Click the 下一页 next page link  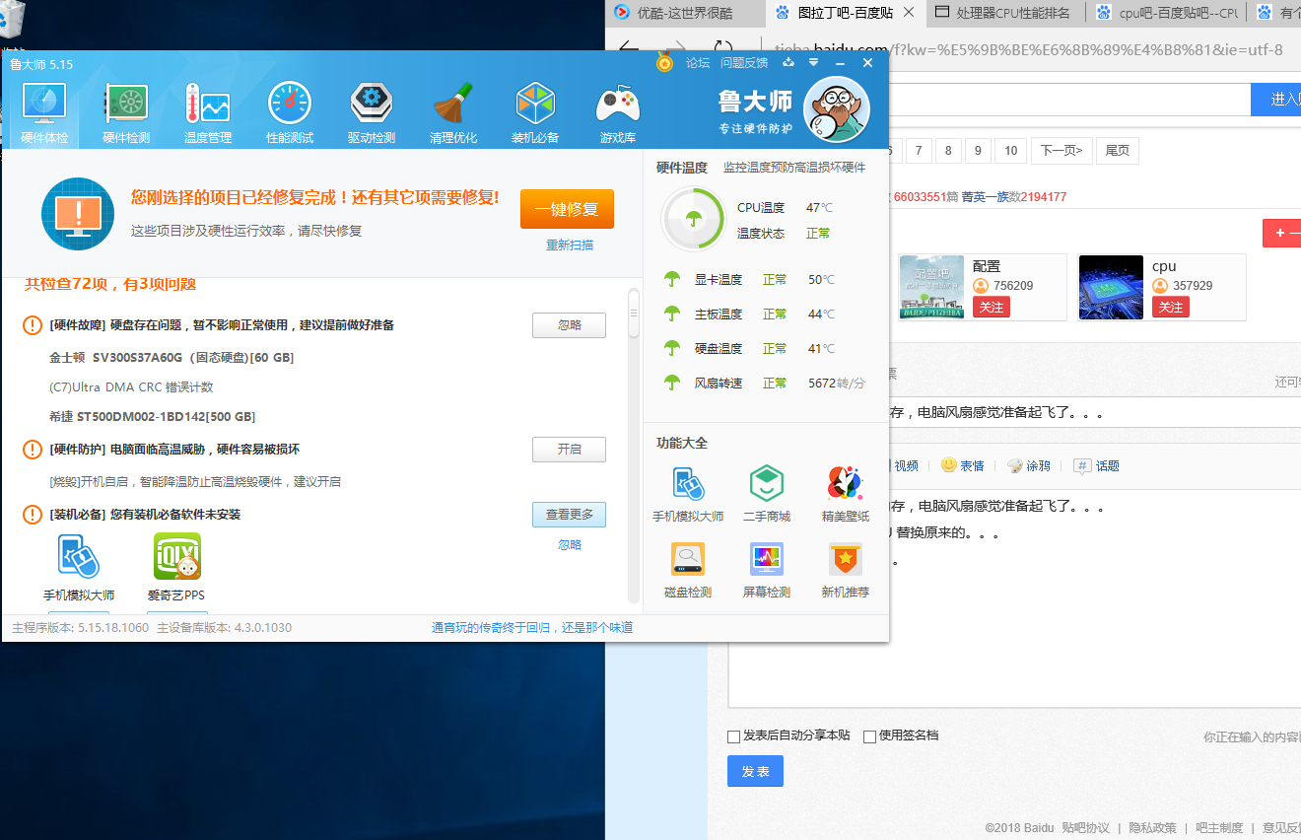[x=1061, y=151]
